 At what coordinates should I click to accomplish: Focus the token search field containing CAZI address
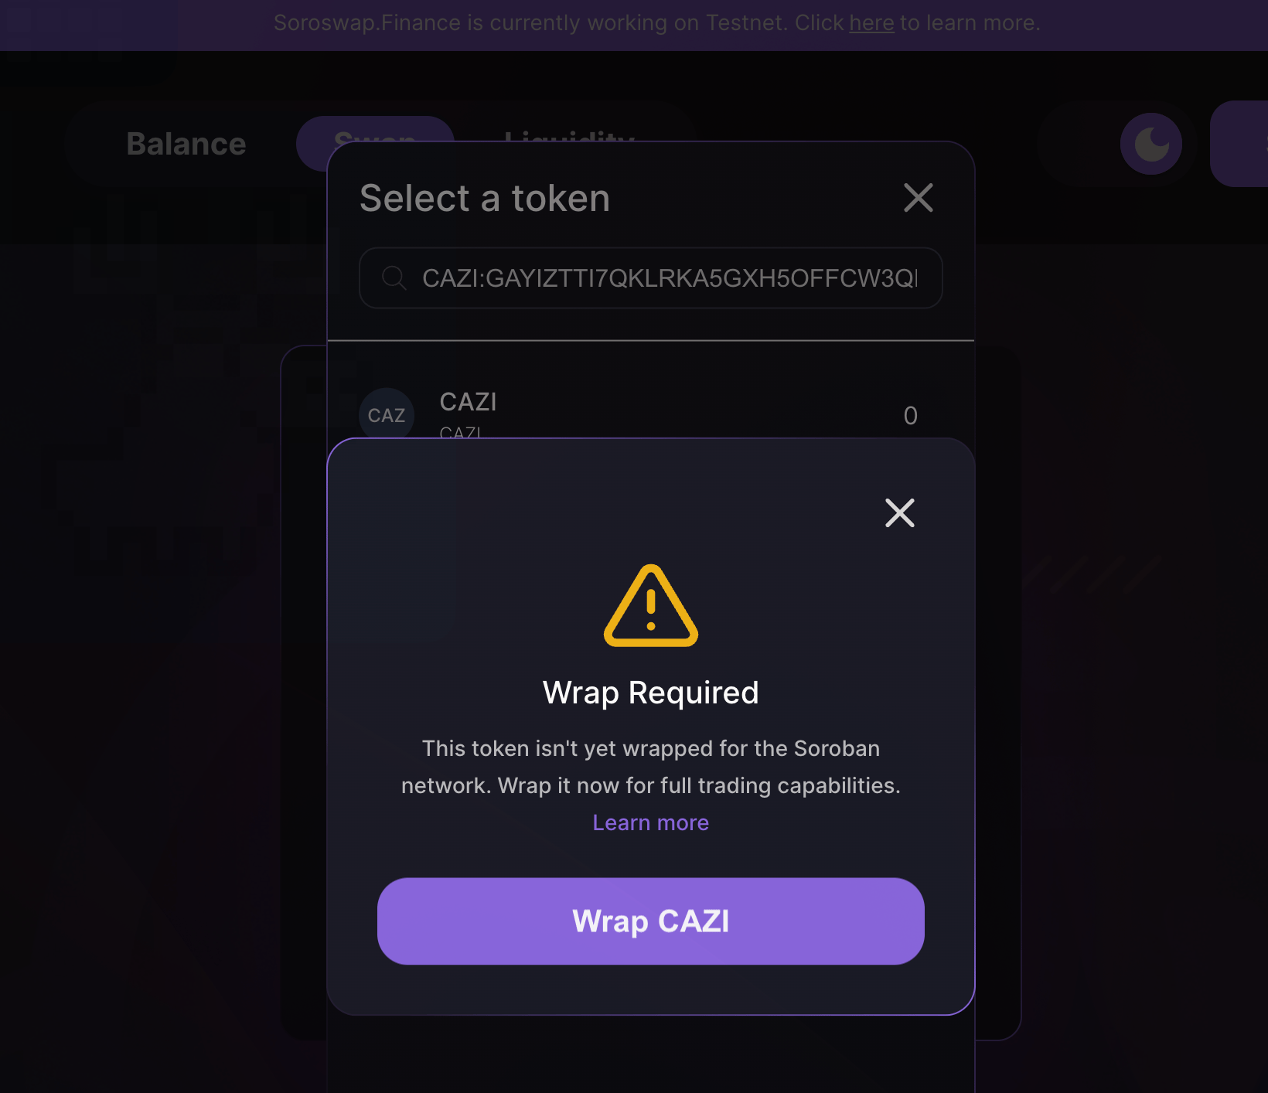point(651,278)
